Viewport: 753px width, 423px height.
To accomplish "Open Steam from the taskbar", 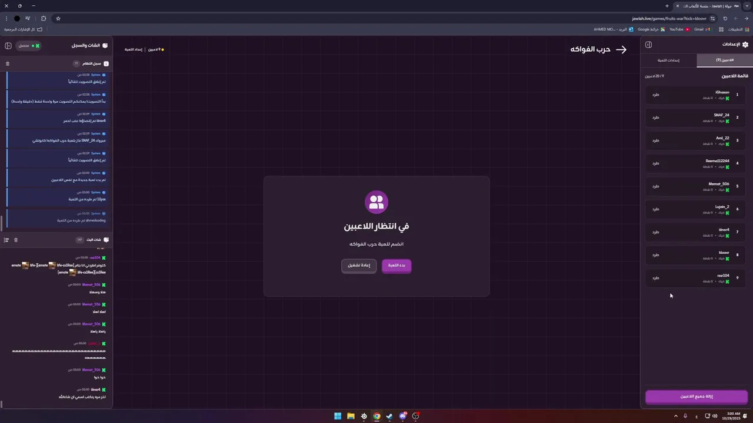I will coord(389,416).
